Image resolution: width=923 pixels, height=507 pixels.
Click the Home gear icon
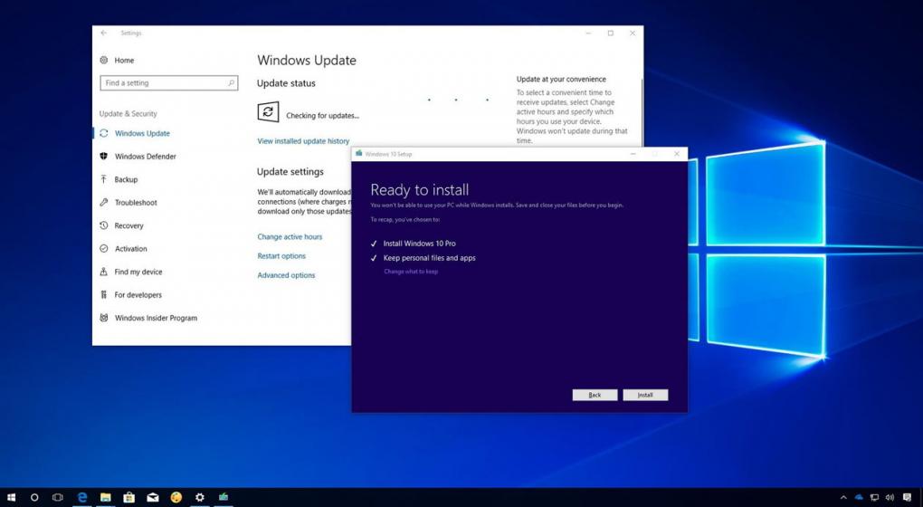click(104, 61)
